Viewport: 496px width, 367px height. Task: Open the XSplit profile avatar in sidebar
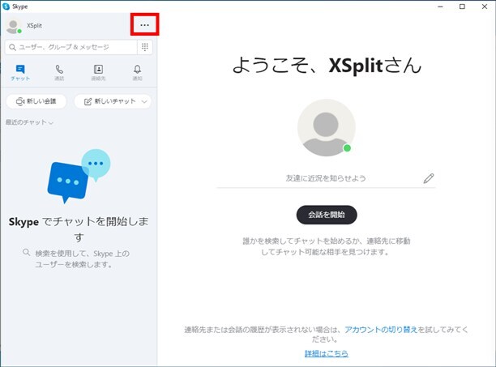click(14, 26)
